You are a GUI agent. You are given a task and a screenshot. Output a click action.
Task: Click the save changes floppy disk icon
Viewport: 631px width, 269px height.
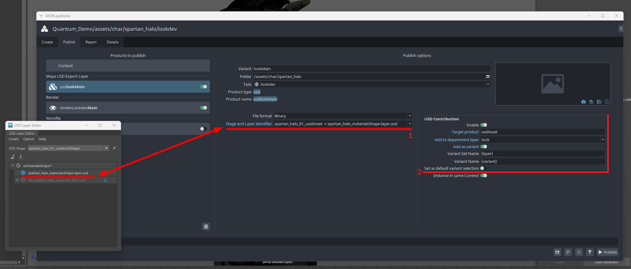coord(557,252)
